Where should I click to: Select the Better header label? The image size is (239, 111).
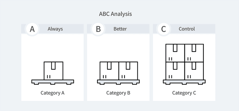[120, 29]
